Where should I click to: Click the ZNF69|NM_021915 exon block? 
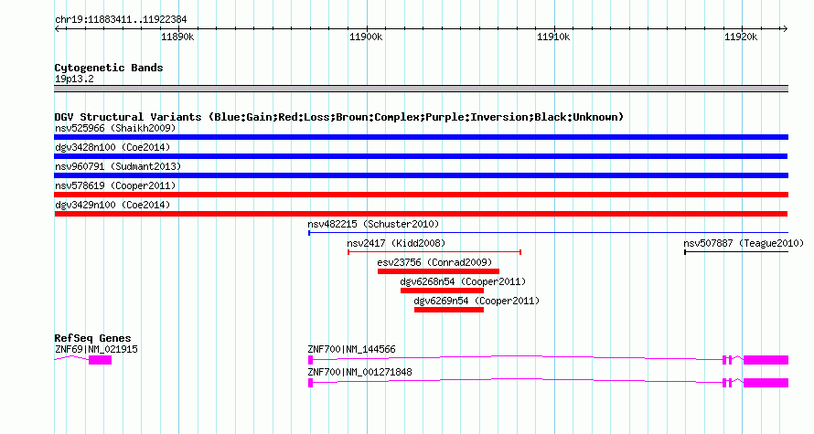[101, 360]
